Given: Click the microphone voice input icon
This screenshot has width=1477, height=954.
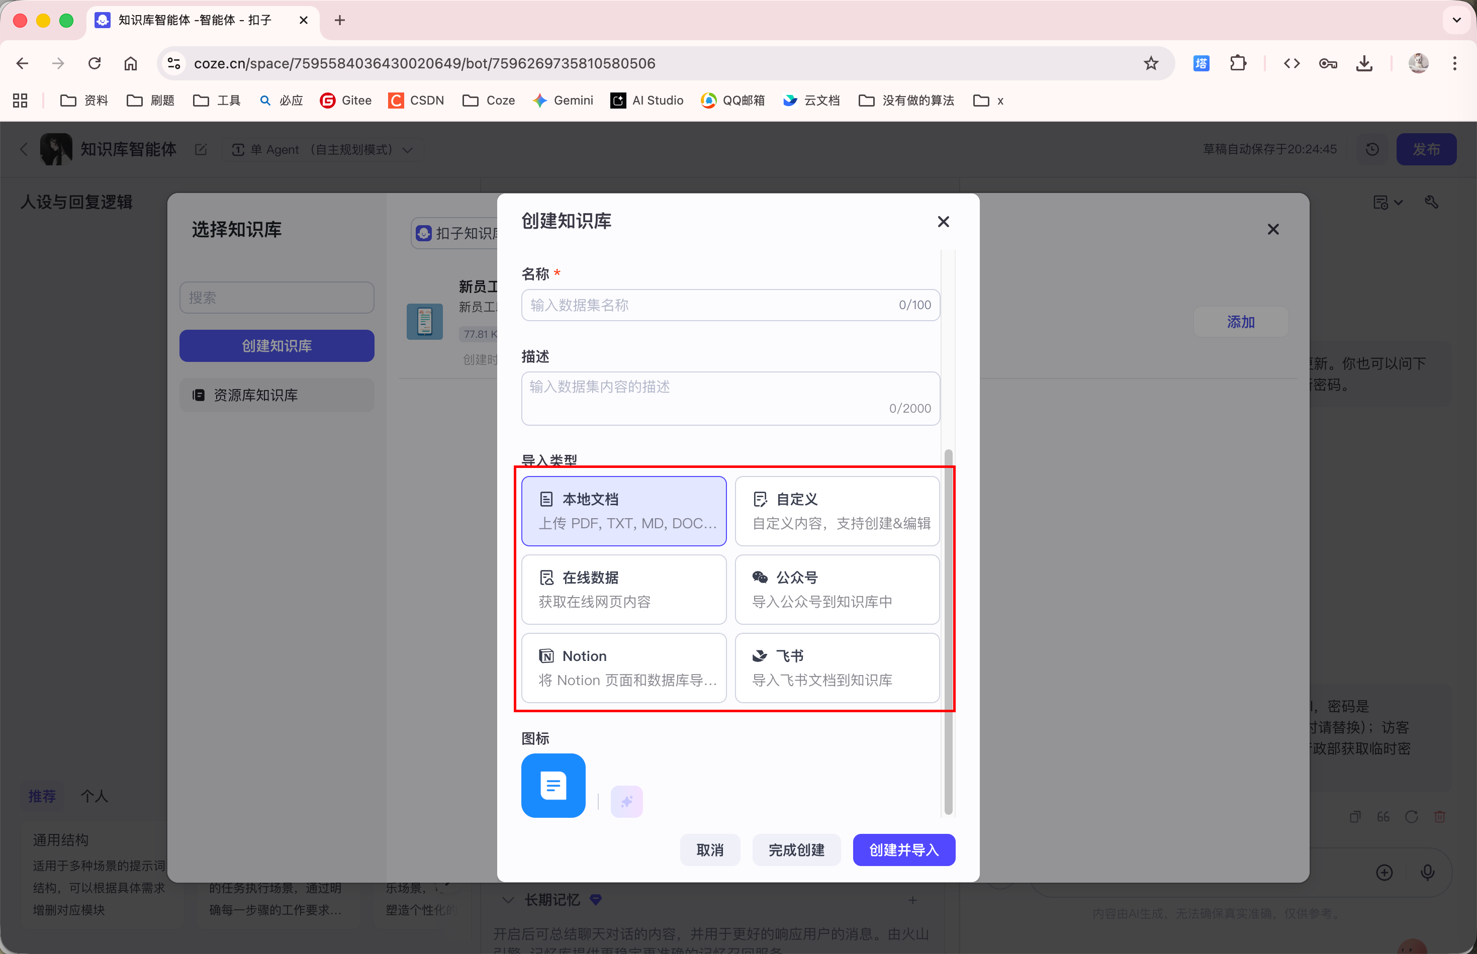Looking at the screenshot, I should [x=1427, y=872].
